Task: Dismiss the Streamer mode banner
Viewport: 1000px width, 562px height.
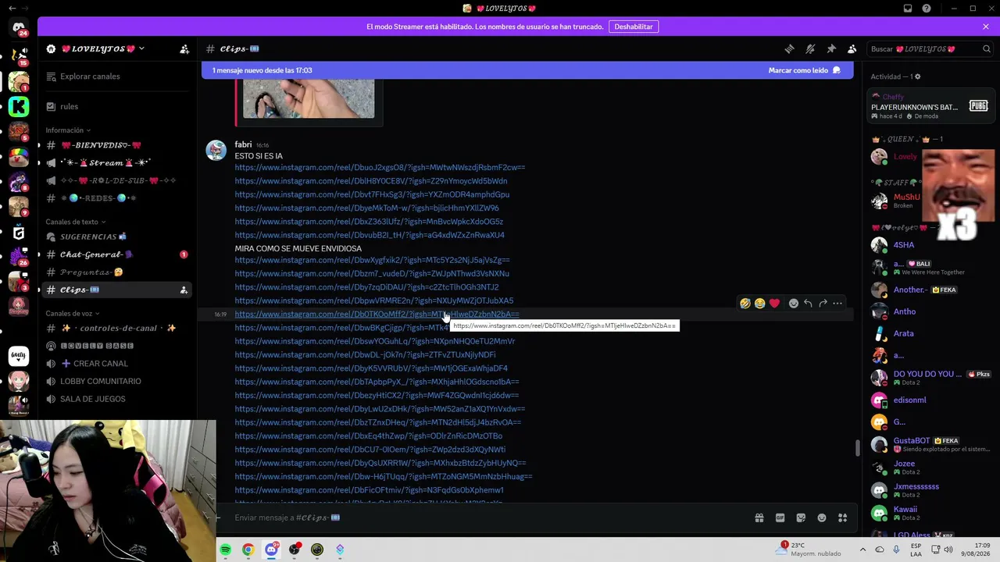Action: [986, 27]
